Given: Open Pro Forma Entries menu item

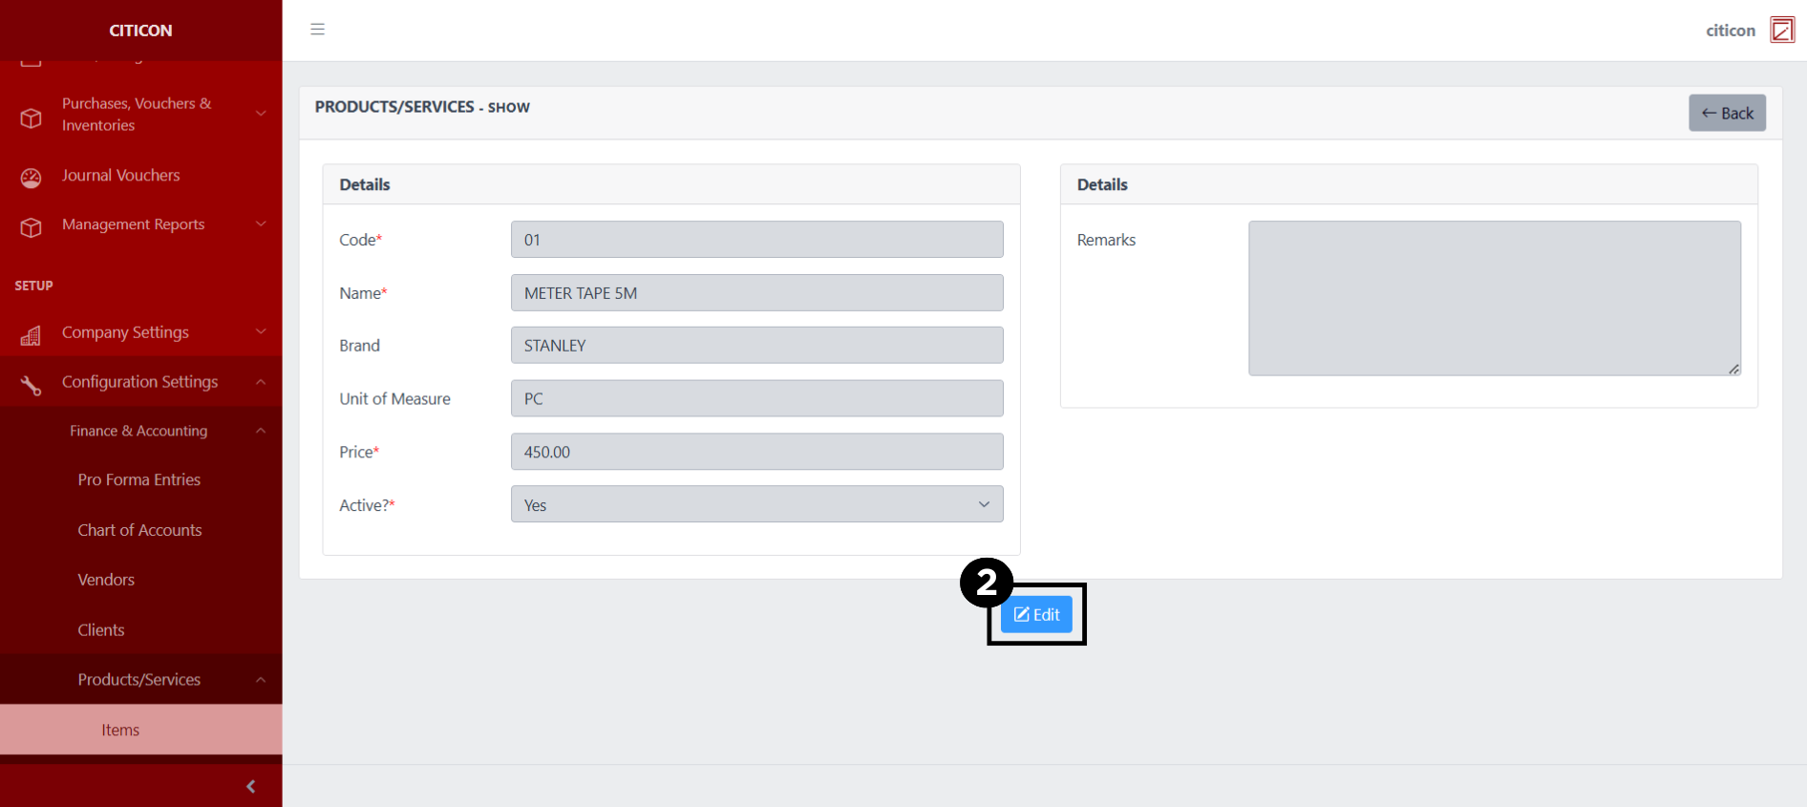Looking at the screenshot, I should tap(141, 479).
